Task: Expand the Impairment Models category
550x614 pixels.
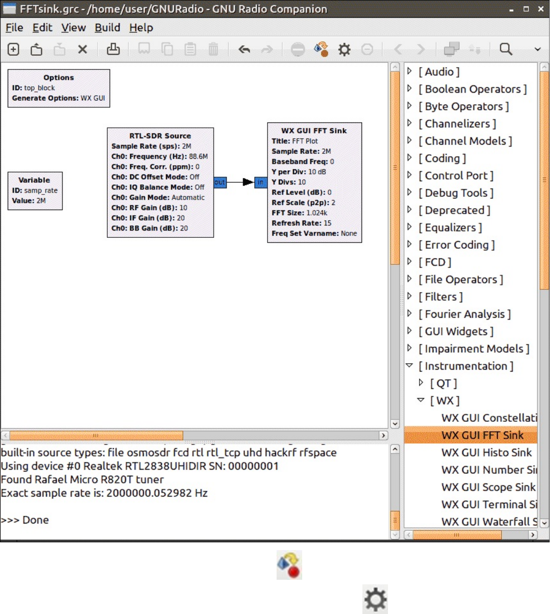Action: pos(409,348)
